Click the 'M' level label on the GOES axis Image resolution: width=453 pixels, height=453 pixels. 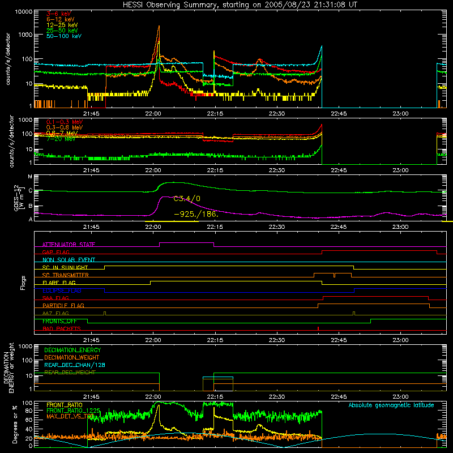(x=30, y=177)
